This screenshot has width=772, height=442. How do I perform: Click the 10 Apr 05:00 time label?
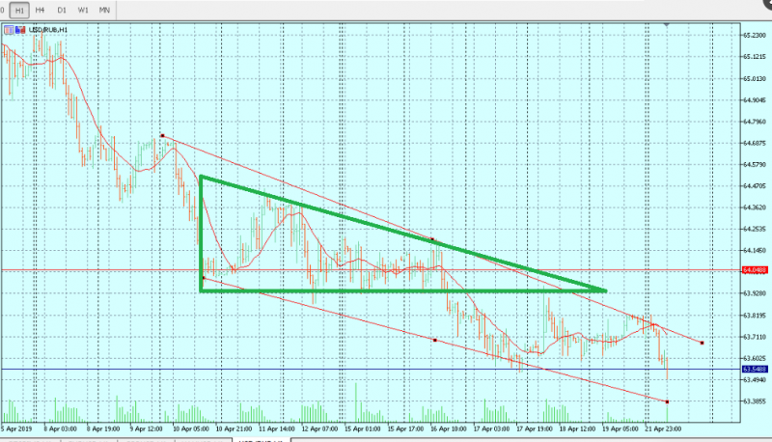click(191, 428)
